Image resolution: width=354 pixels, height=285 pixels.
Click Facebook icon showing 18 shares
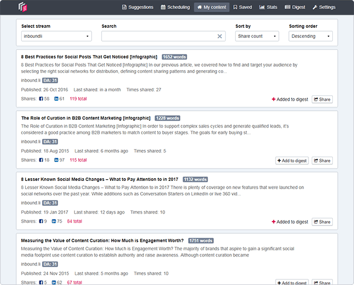41,160
